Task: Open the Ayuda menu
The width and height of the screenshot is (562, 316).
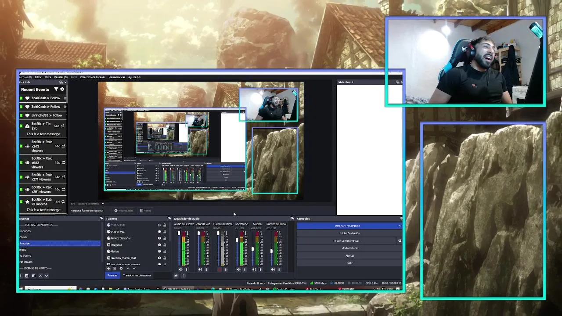Action: pyautogui.click(x=134, y=77)
